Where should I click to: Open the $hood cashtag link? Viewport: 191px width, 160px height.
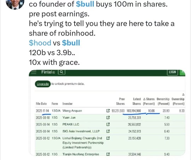40,43
